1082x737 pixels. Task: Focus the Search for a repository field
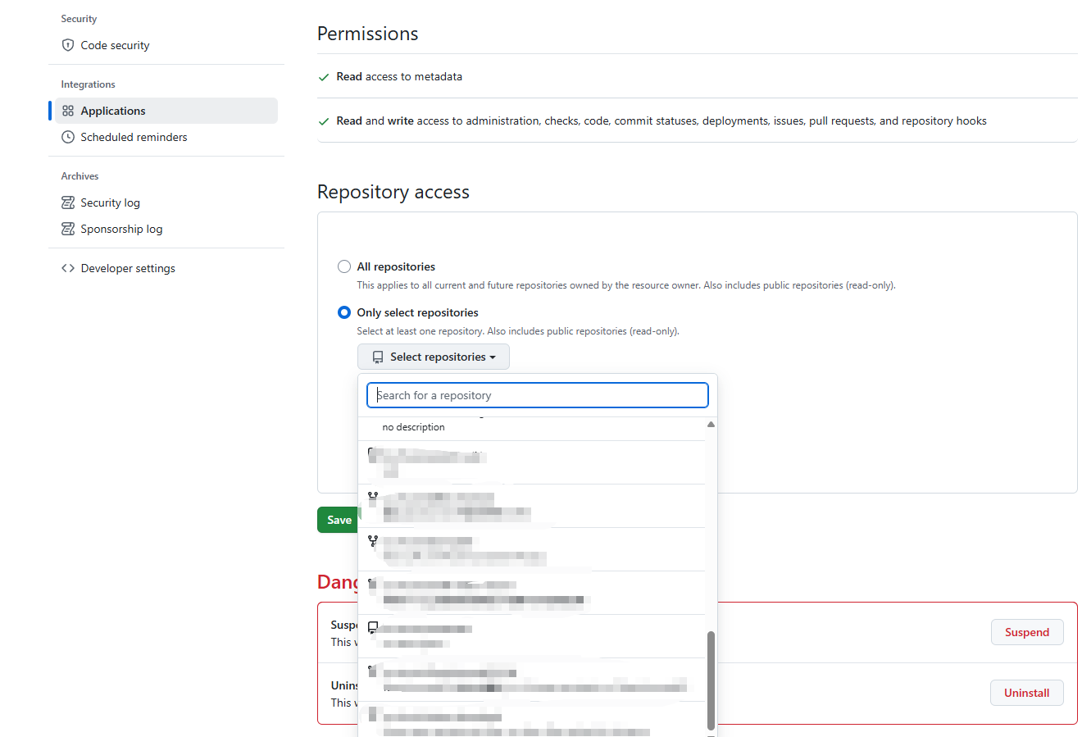click(537, 395)
